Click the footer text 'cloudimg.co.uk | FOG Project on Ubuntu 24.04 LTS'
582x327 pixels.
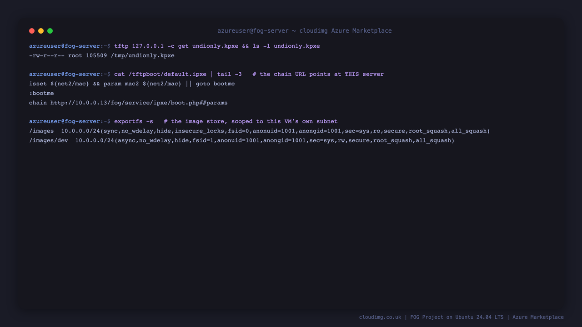[x=431, y=317]
